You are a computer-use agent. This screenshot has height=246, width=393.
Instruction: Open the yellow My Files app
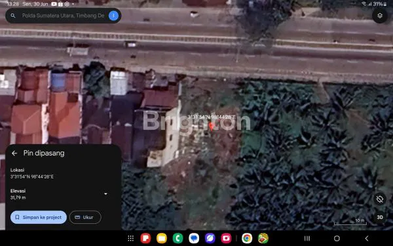point(162,238)
